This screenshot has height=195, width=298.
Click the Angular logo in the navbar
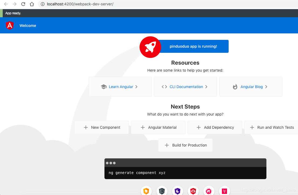click(x=10, y=25)
